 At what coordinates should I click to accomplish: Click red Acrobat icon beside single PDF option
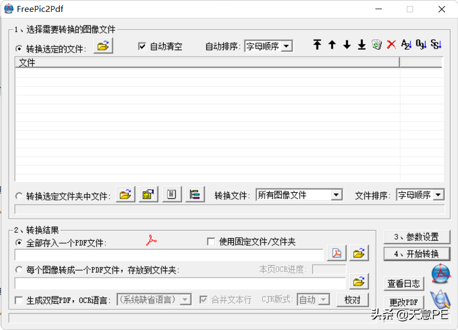(151, 241)
